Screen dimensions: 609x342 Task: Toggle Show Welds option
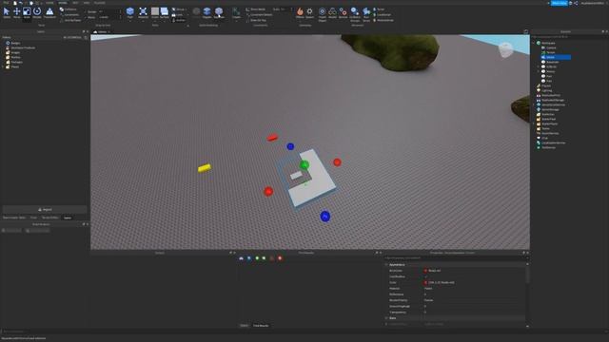coord(256,9)
